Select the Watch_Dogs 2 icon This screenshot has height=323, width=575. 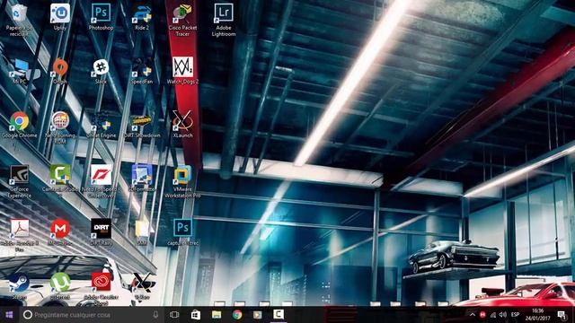click(x=182, y=71)
